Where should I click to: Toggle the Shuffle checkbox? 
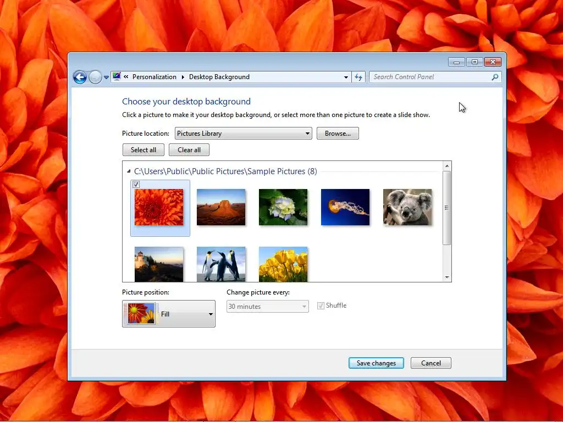[x=321, y=306]
